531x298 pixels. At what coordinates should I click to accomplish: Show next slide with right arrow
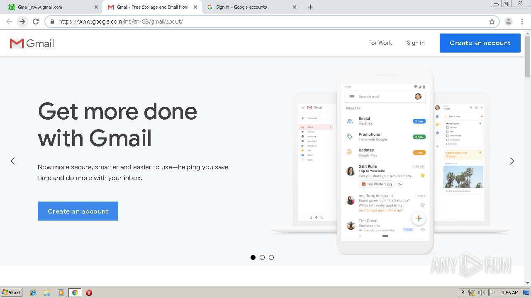(x=512, y=161)
